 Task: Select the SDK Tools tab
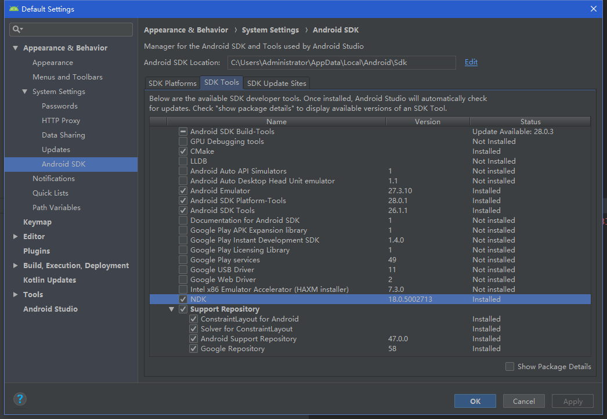(x=222, y=82)
